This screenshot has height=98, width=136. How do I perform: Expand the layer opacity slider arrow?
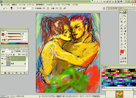[x=26, y=51]
